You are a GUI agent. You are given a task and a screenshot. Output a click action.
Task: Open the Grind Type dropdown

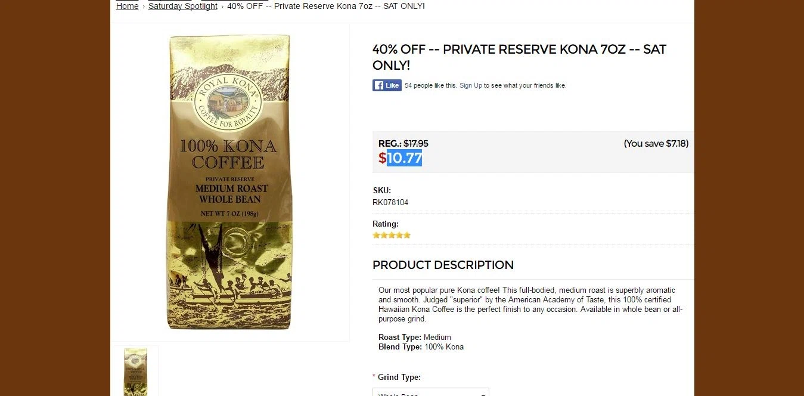coord(431,392)
